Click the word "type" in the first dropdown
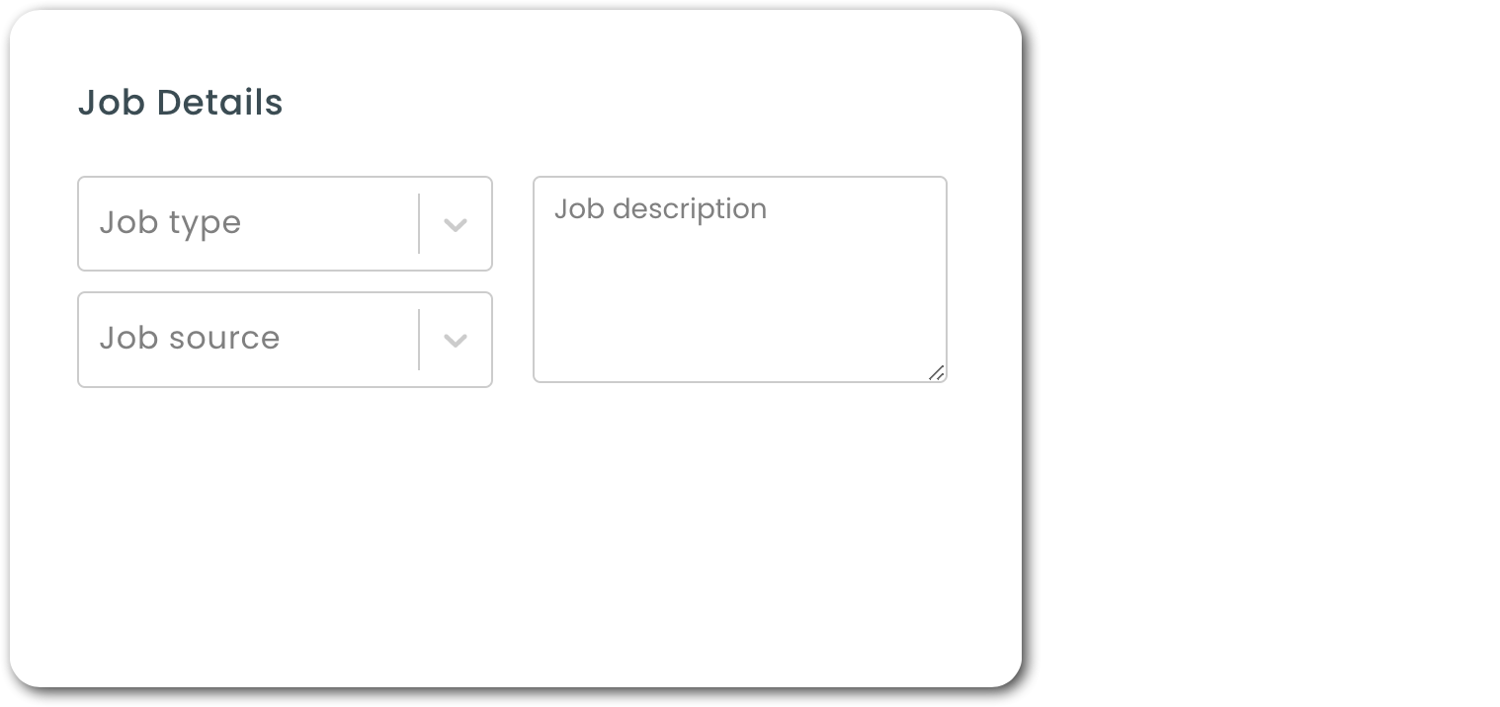The image size is (1500, 707). [205, 224]
